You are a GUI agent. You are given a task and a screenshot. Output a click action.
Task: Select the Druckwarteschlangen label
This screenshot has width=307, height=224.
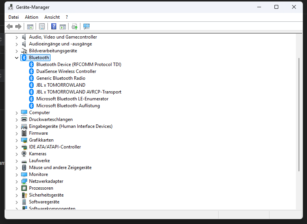click(51, 119)
